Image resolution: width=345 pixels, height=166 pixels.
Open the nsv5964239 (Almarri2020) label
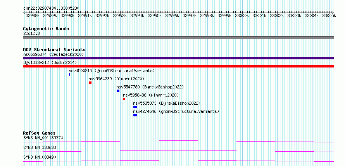point(116,79)
